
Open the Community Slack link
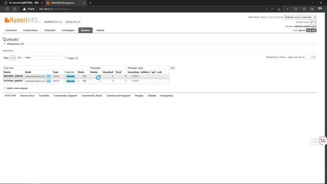92,96
